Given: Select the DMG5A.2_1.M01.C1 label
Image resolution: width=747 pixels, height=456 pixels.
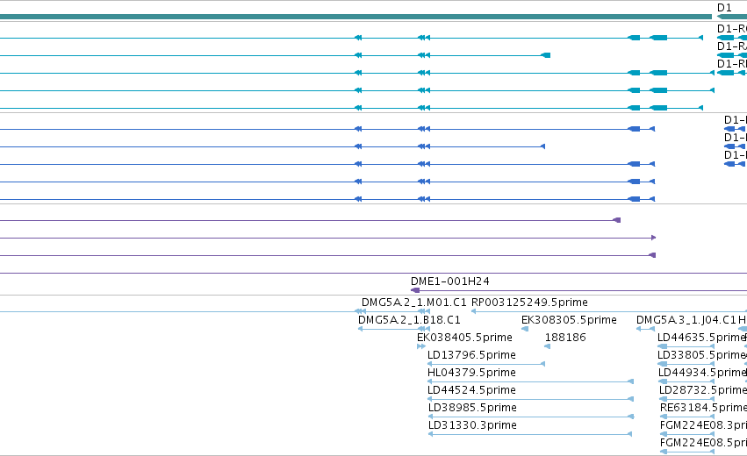Looking at the screenshot, I should tap(414, 303).
